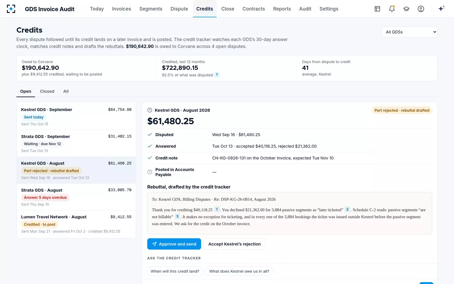
Task: Switch to the Dispute section
Action: pyautogui.click(x=179, y=9)
